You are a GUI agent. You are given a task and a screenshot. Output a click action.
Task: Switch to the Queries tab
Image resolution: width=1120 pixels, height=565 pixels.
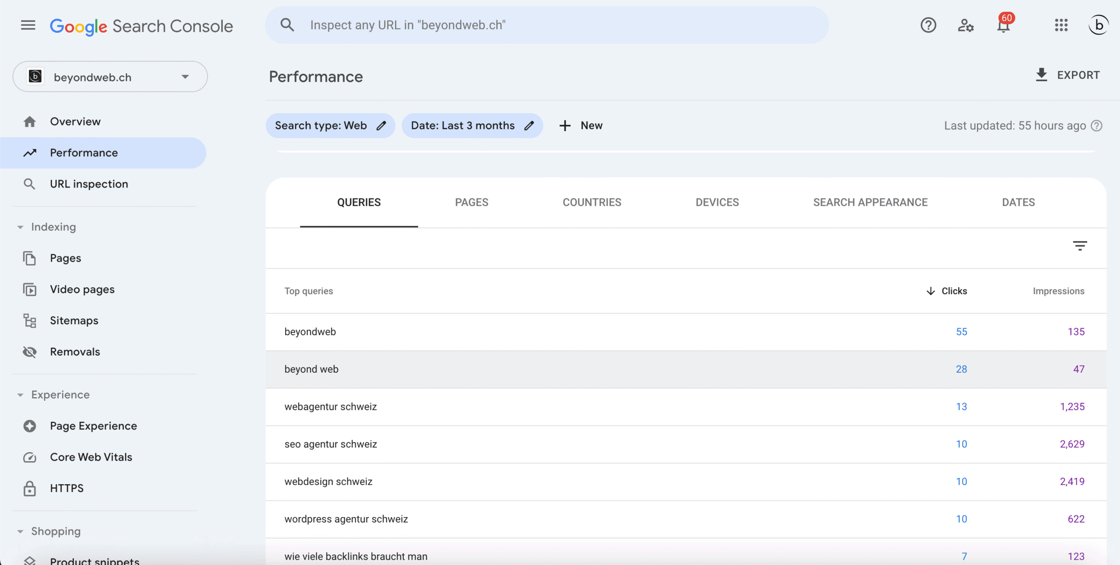pyautogui.click(x=359, y=202)
